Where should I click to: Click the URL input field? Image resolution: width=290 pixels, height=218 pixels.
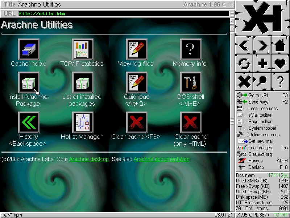pos(124,14)
